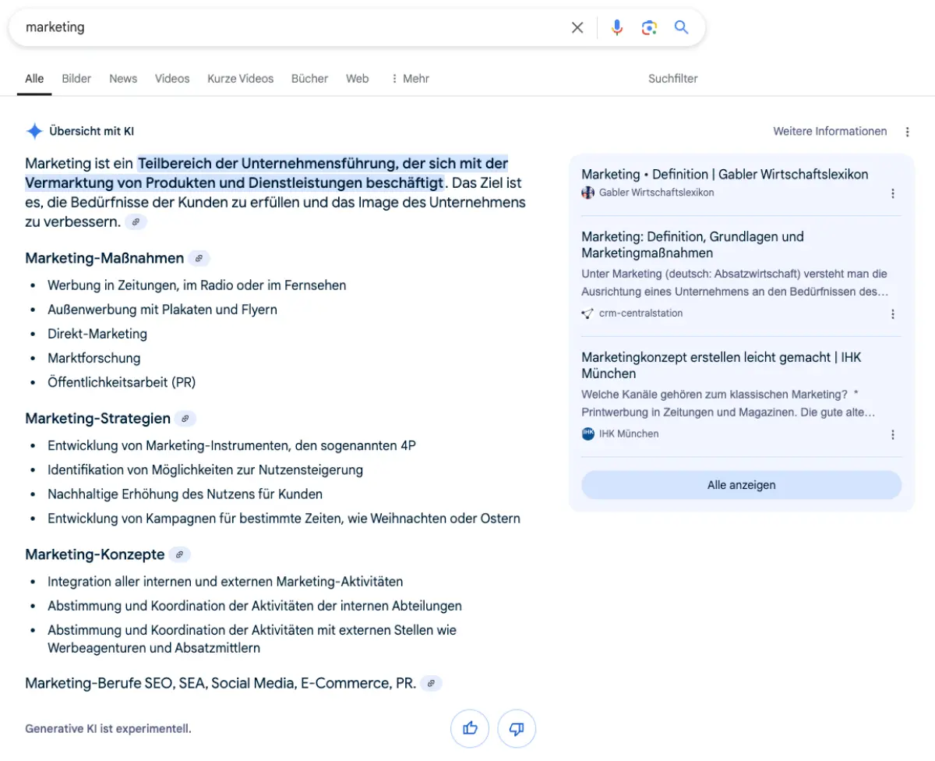Click bullet about Marketing-Instrumenten, den sogenannten 4P
935x761 pixels.
click(x=231, y=446)
